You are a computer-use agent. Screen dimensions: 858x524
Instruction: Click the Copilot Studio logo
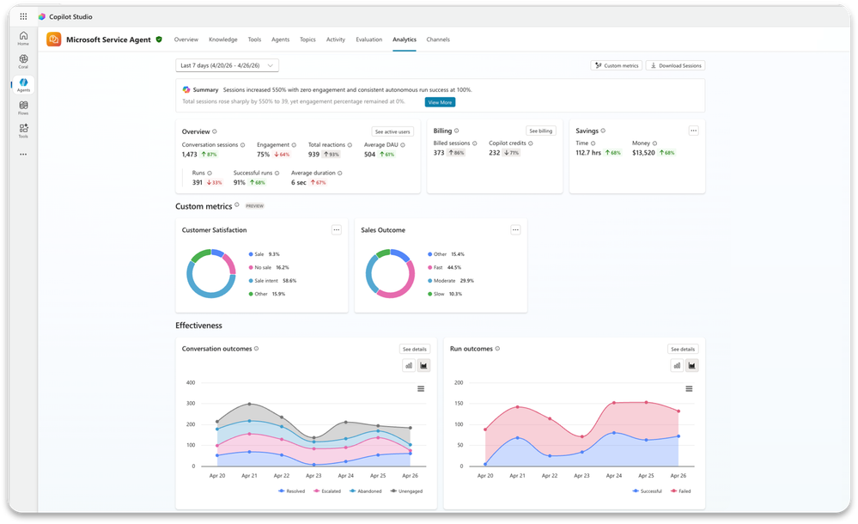pos(42,16)
